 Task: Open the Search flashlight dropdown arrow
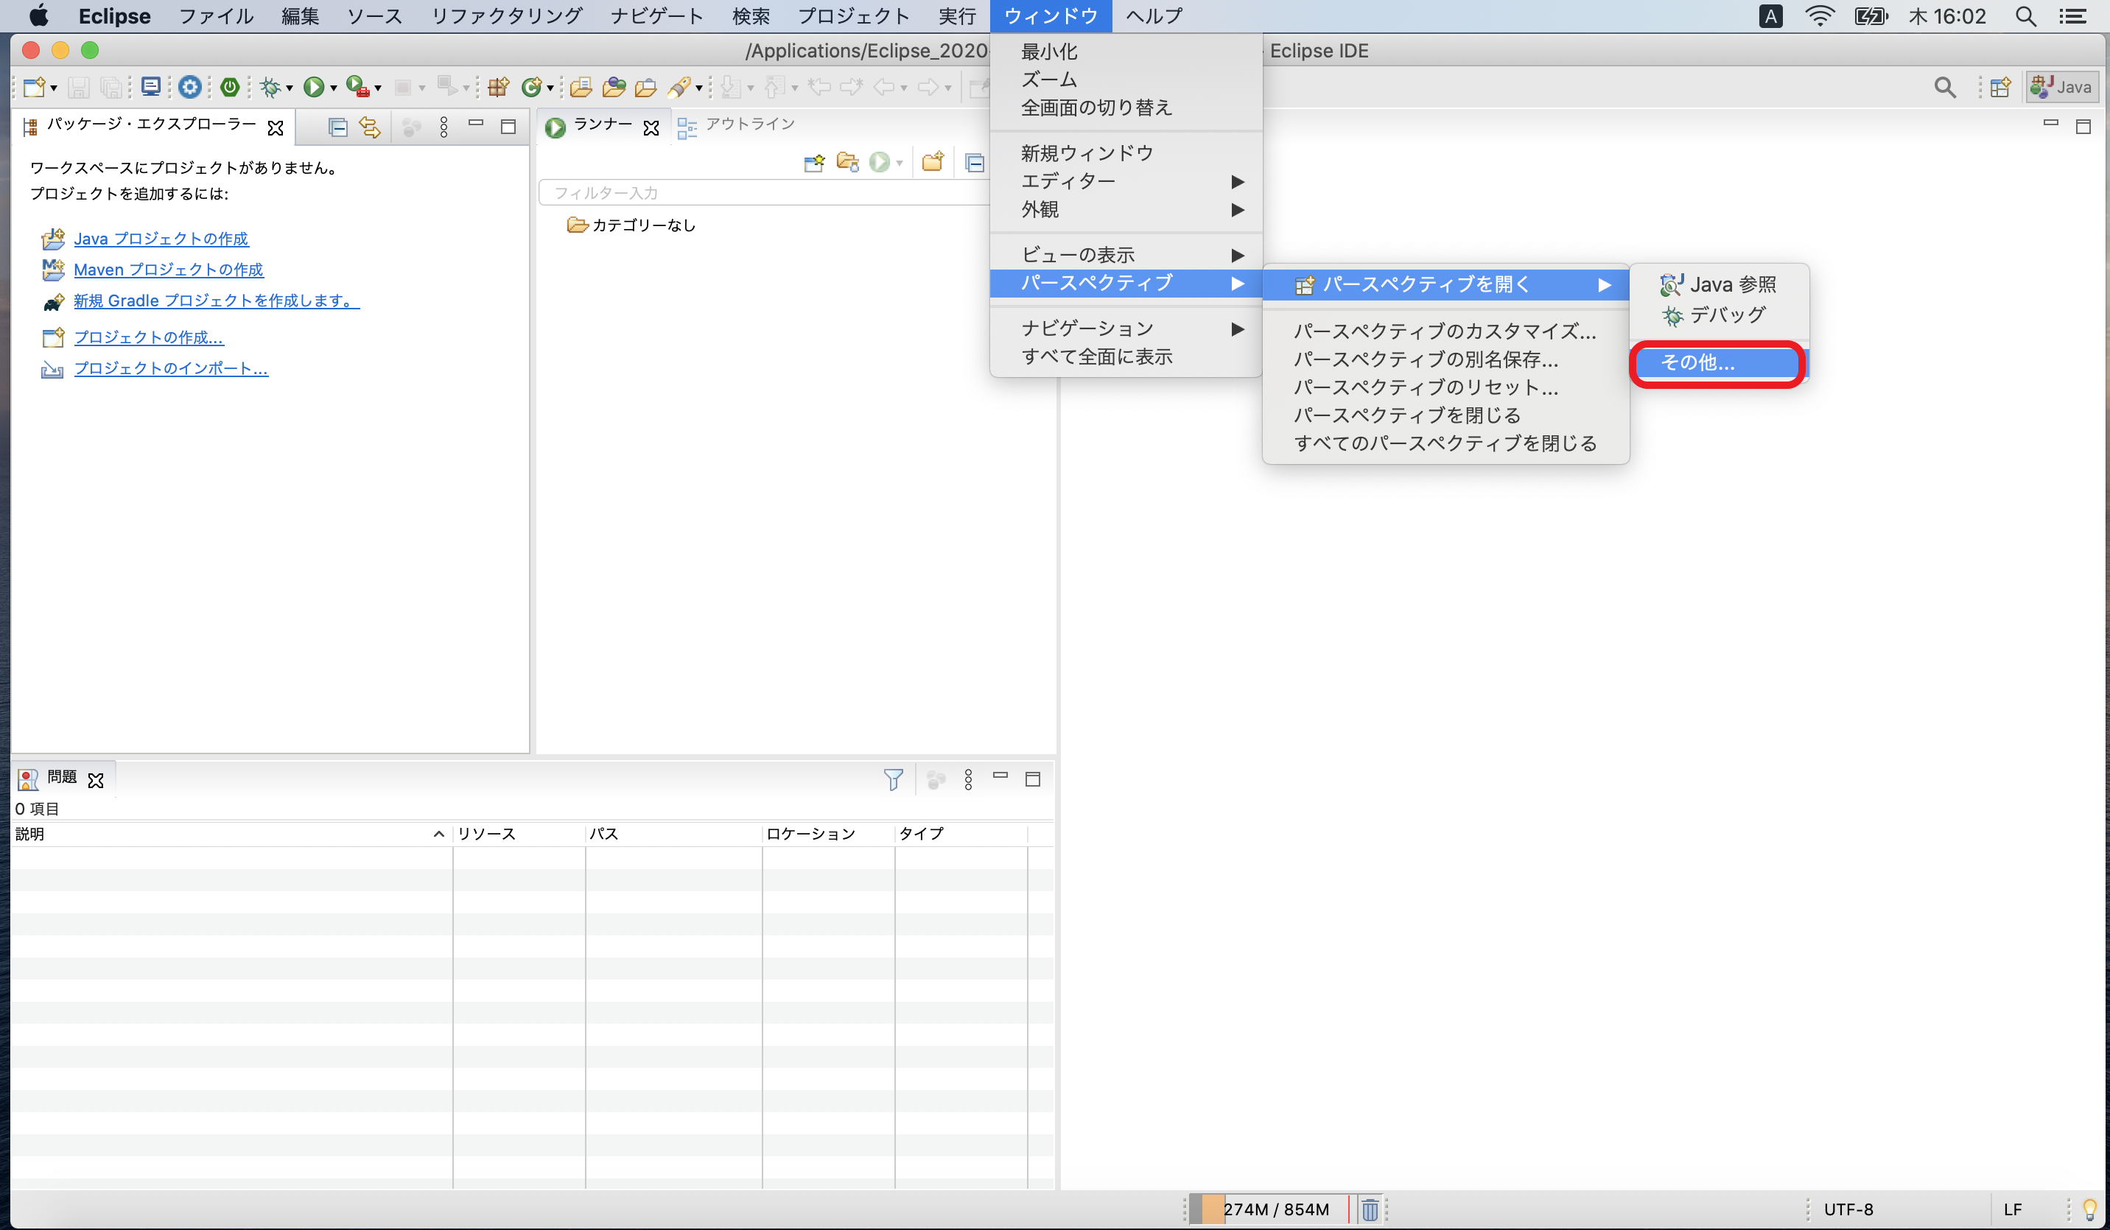(x=698, y=88)
